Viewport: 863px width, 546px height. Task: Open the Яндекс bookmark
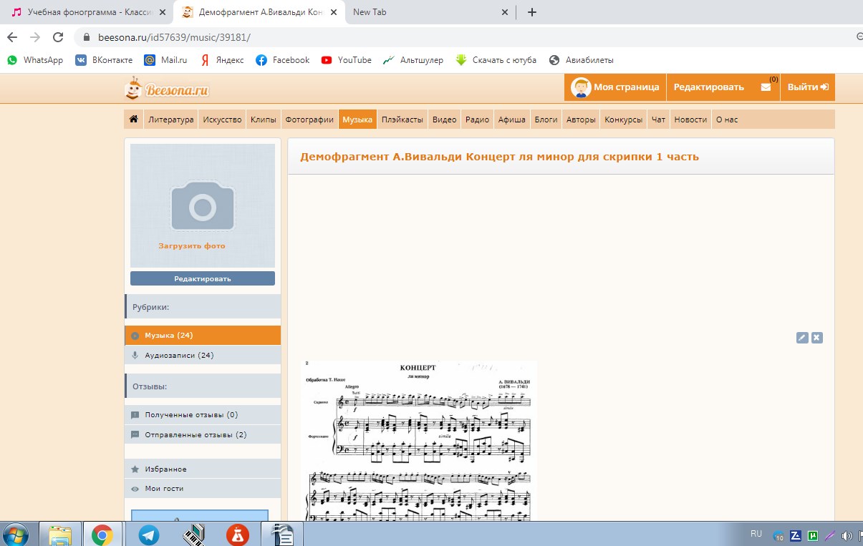222,60
